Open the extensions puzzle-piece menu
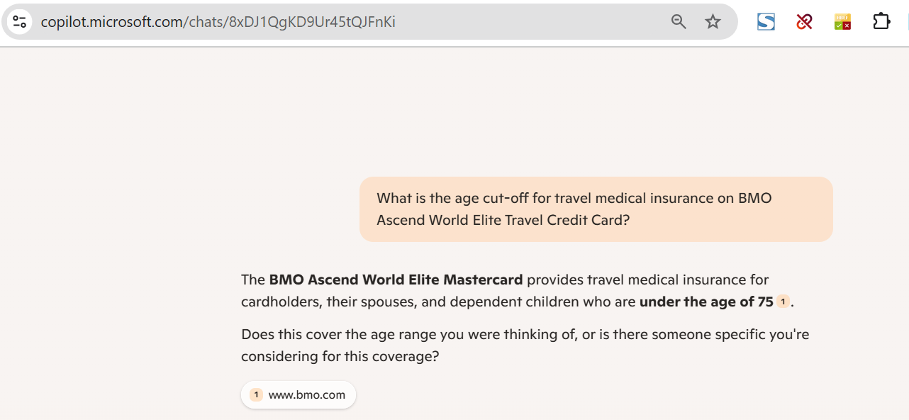Viewport: 909px width, 420px height. 881,21
